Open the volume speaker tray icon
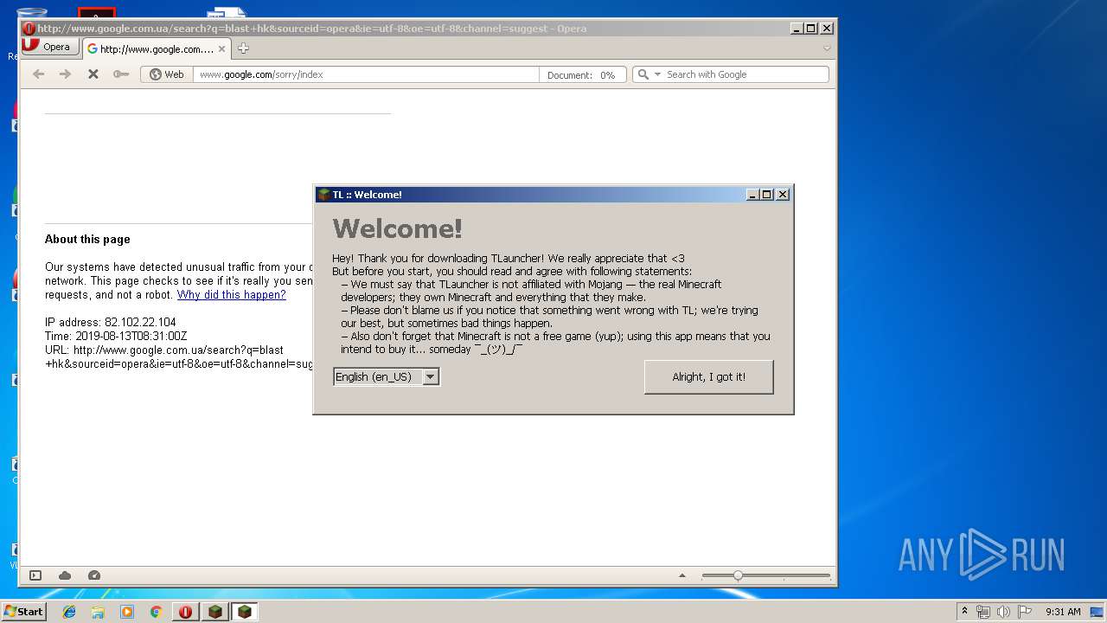 coord(1004,612)
